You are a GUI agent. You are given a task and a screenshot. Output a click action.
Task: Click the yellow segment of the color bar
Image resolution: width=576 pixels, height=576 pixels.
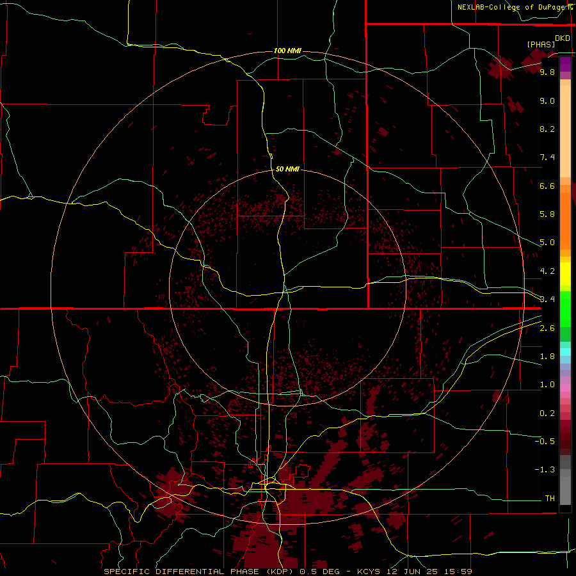pos(565,274)
